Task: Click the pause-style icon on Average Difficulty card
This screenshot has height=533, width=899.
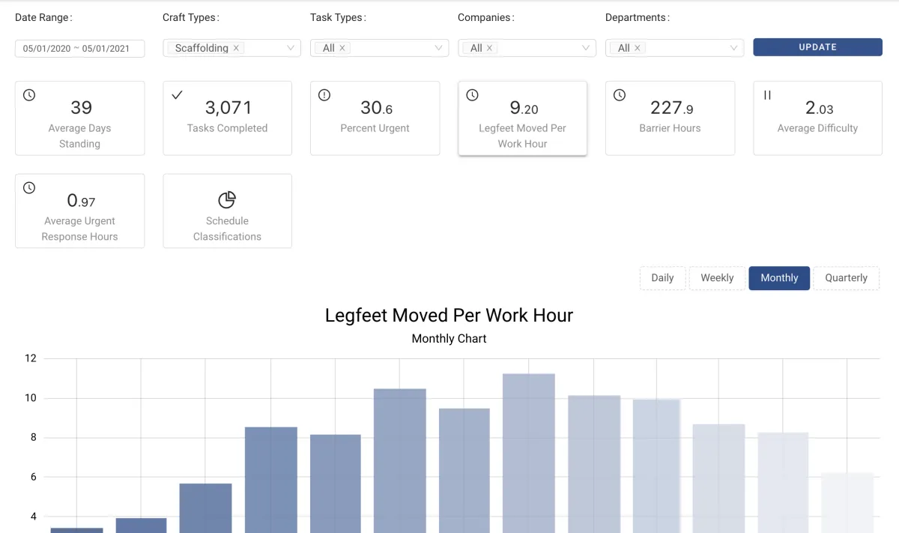Action: click(766, 95)
